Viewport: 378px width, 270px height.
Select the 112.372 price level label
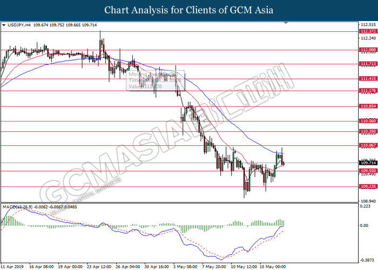pyautogui.click(x=368, y=31)
